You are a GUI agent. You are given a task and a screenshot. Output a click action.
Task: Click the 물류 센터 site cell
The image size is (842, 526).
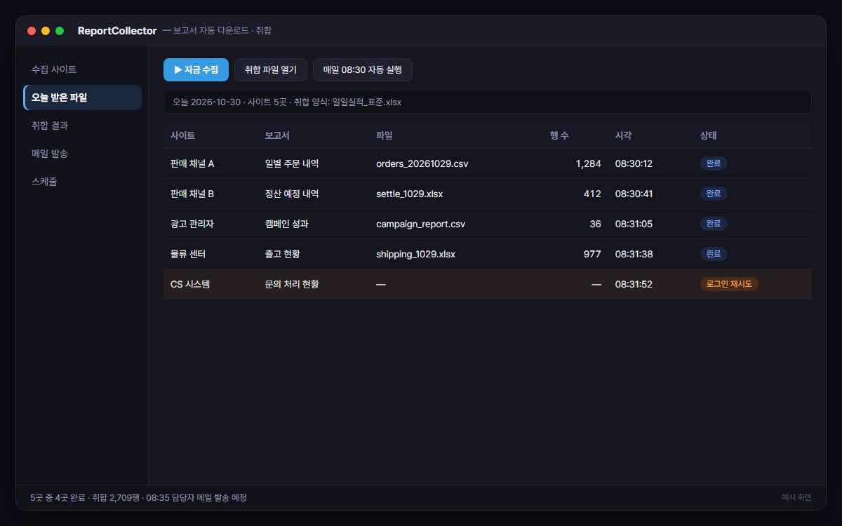click(x=188, y=254)
